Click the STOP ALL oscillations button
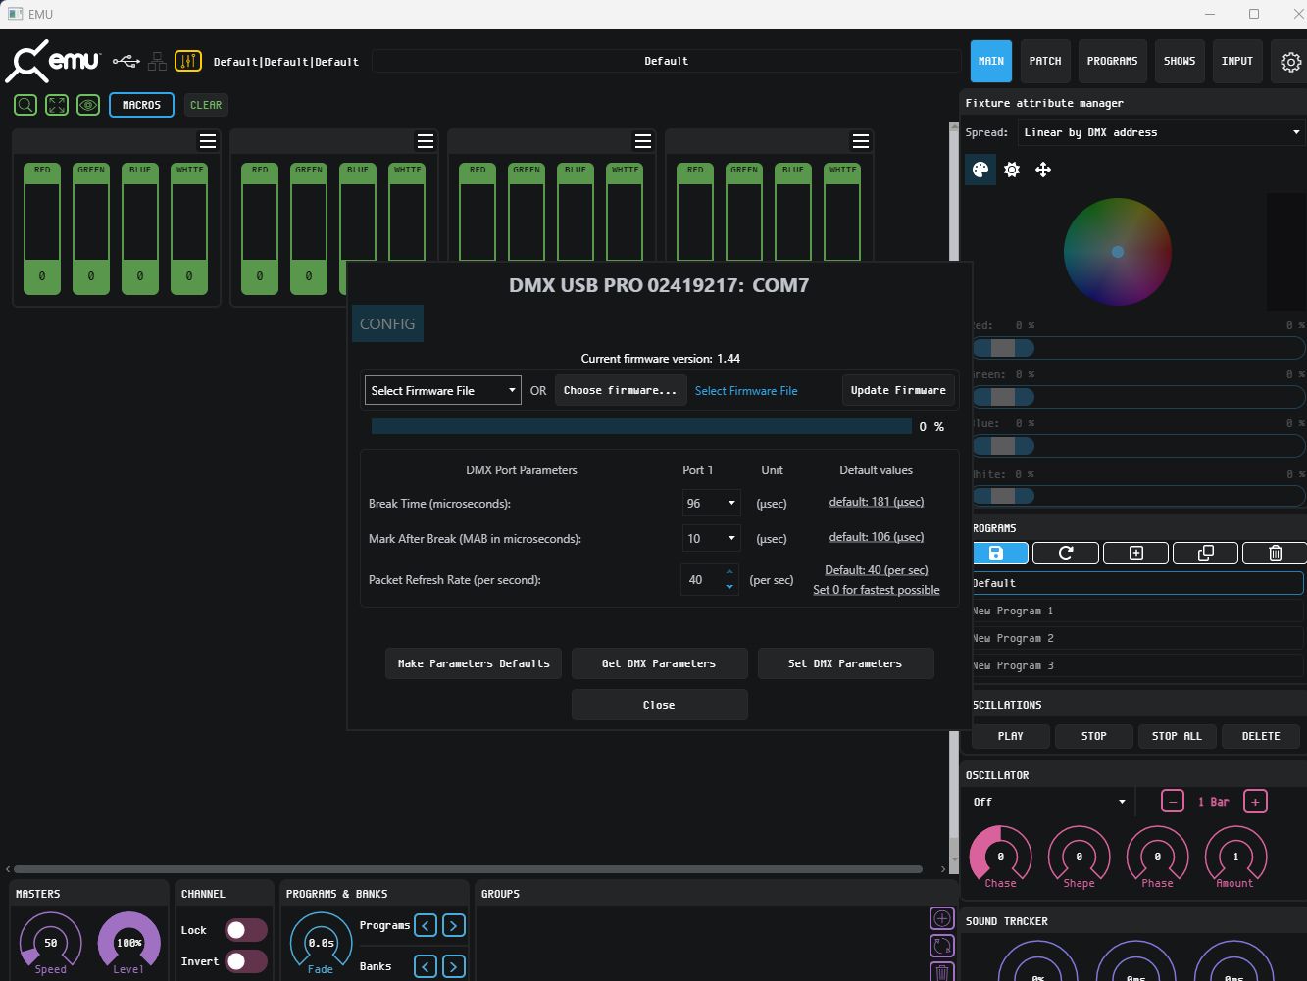Image resolution: width=1307 pixels, height=981 pixels. tap(1177, 736)
